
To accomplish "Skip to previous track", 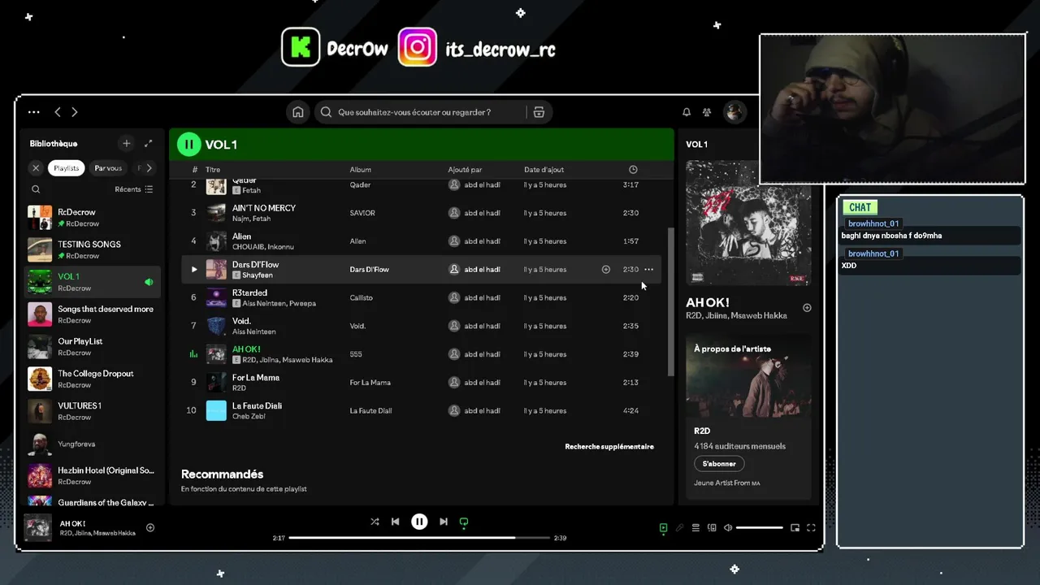I will click(x=395, y=522).
